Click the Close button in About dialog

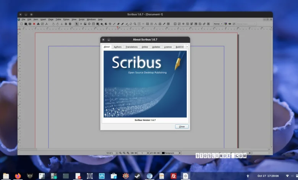182,126
